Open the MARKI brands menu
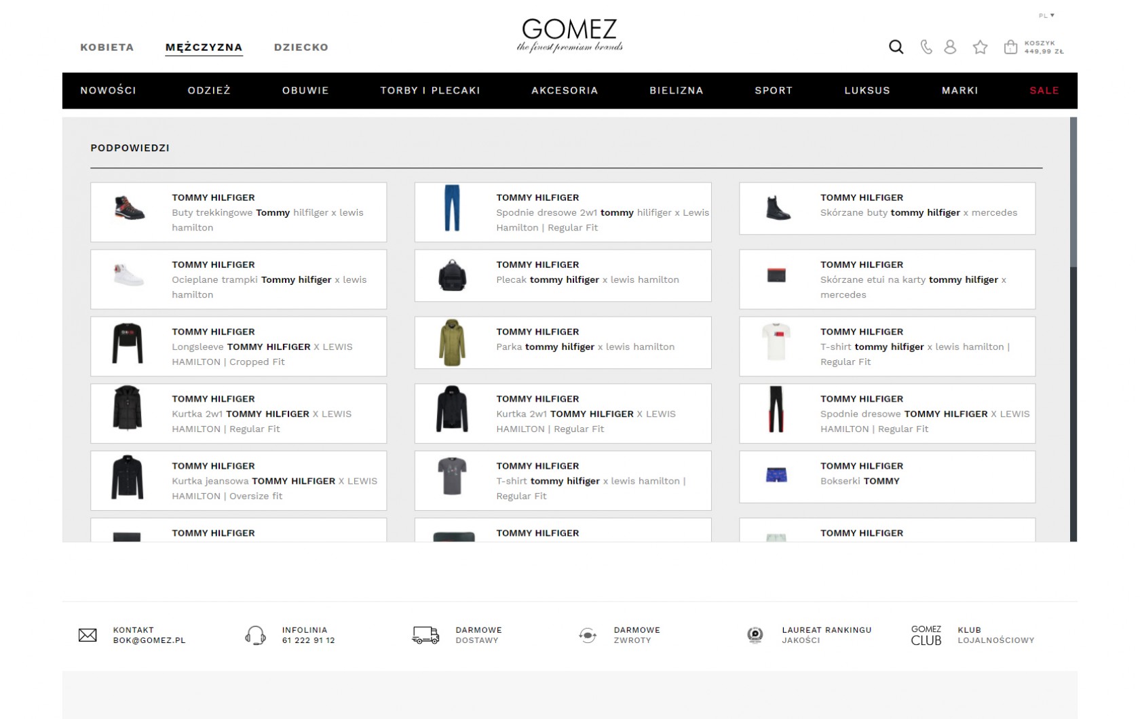This screenshot has height=719, width=1140. tap(959, 90)
